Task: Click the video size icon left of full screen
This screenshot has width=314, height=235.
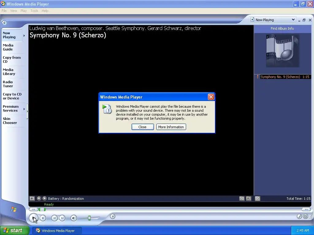Action: (x=242, y=198)
